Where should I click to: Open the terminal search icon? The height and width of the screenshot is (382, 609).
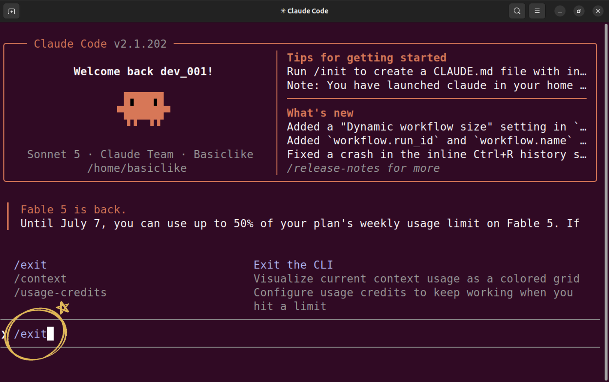tap(517, 11)
